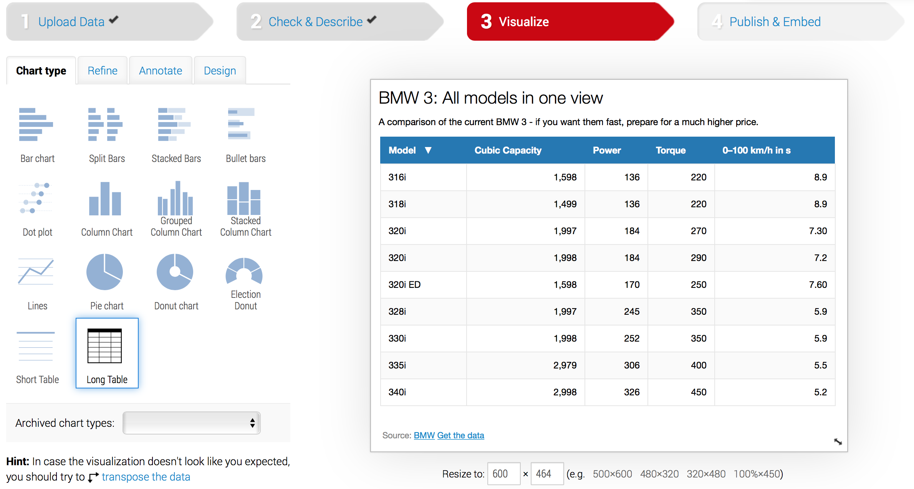The height and width of the screenshot is (489, 914).
Task: Choose the Split Bars chart icon
Action: [x=106, y=124]
